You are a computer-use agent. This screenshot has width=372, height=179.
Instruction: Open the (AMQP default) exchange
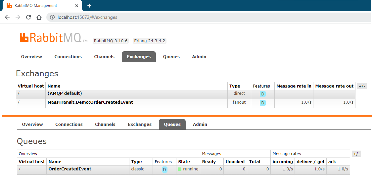tap(65, 93)
